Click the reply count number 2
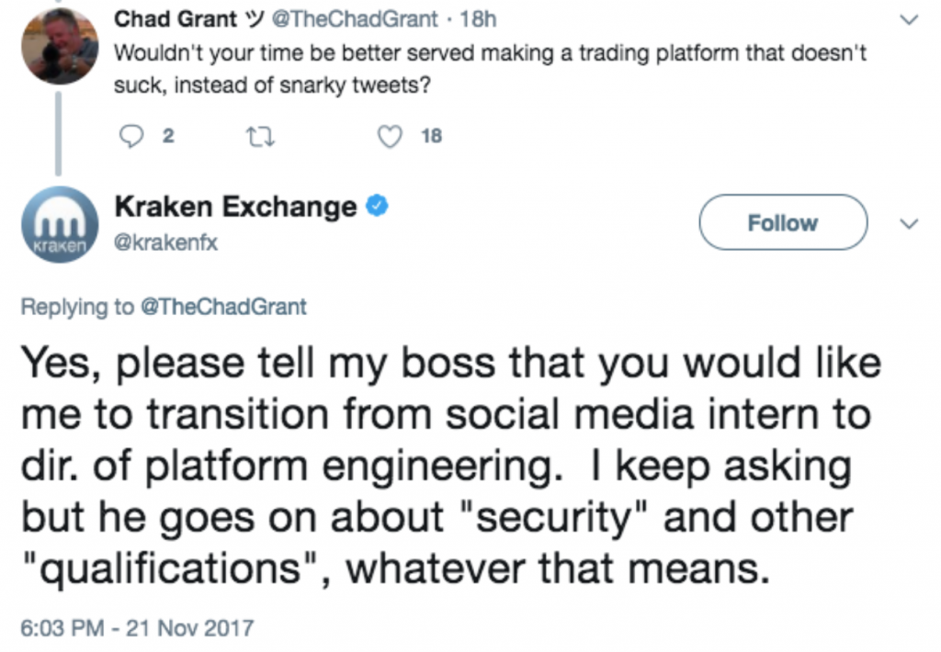The image size is (941, 652). click(x=168, y=136)
